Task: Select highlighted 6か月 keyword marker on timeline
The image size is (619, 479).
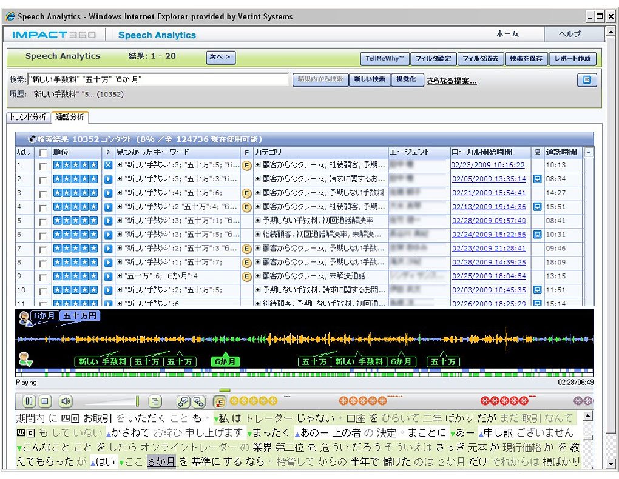Action: coord(225,361)
